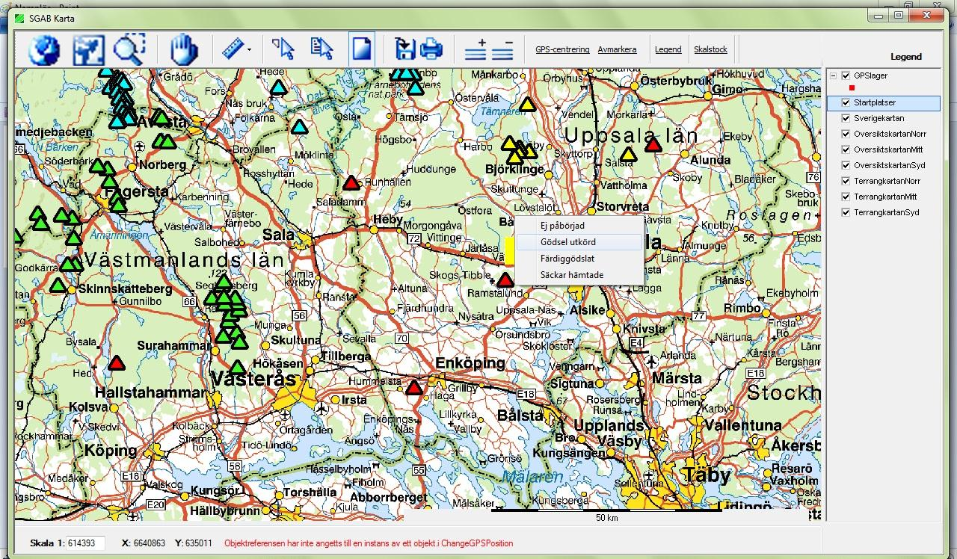Click the Skalstock link
The image size is (957, 559).
tap(710, 50)
